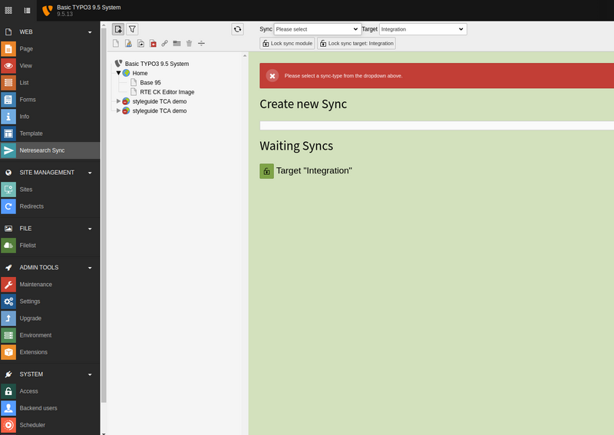Click the filter page tree icon

132,29
